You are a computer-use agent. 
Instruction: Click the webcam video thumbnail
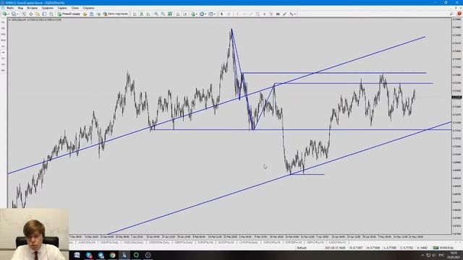click(35, 234)
